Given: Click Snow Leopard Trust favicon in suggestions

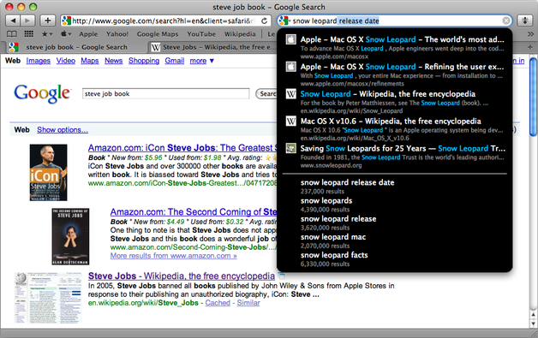Looking at the screenshot, I should pyautogui.click(x=291, y=148).
